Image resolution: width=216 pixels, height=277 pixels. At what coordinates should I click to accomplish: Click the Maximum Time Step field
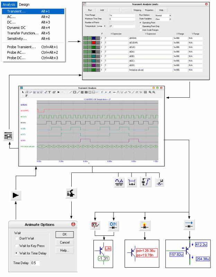(122, 19)
